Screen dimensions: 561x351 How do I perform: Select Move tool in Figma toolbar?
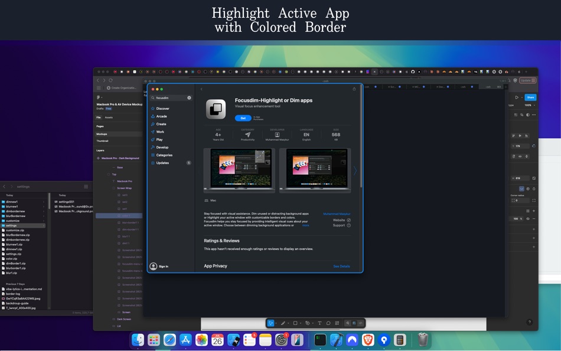pos(271,323)
